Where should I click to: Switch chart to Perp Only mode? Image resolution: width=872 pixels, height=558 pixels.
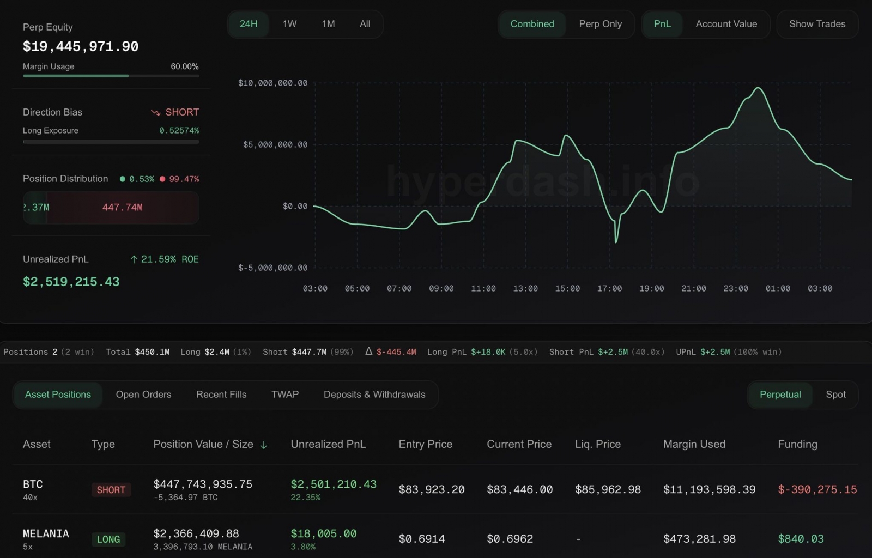click(600, 24)
